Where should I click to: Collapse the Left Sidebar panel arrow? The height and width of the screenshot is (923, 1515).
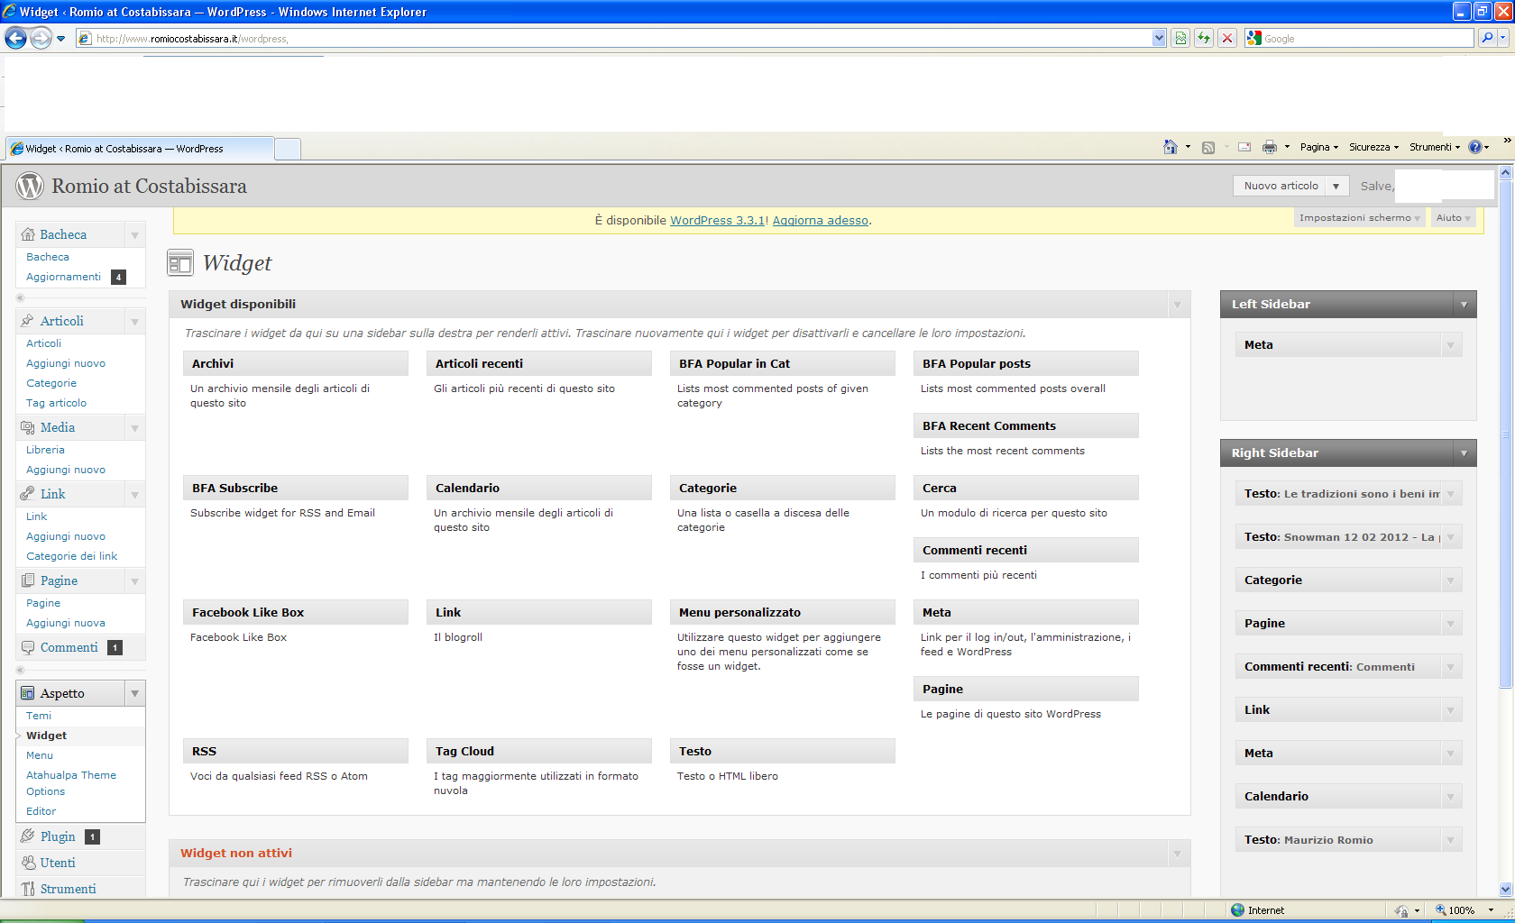click(1464, 305)
